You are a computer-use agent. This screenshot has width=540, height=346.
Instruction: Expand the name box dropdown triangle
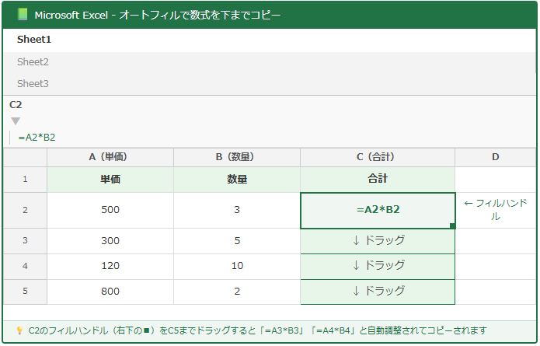(x=16, y=121)
